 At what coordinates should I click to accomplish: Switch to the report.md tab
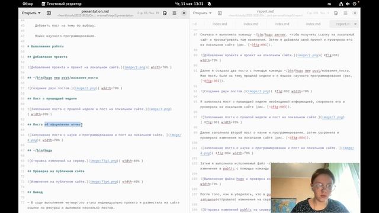pyautogui.click(x=342, y=24)
